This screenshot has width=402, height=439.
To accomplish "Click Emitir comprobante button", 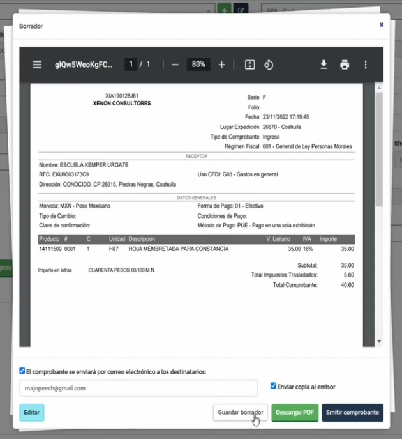I will point(352,413).
